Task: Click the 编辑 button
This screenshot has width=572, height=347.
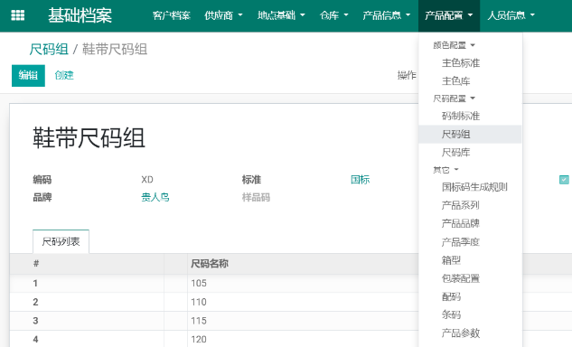Action: point(28,76)
